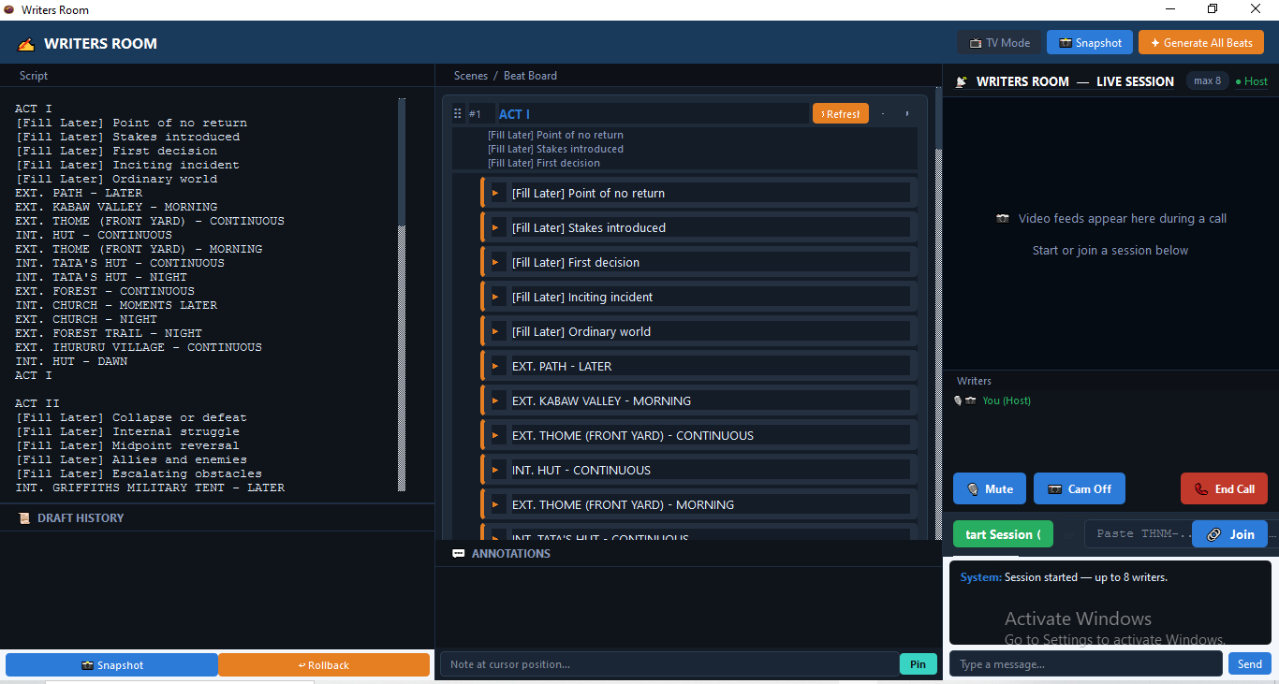Mute your microphone
The image size is (1279, 684).
coord(990,488)
